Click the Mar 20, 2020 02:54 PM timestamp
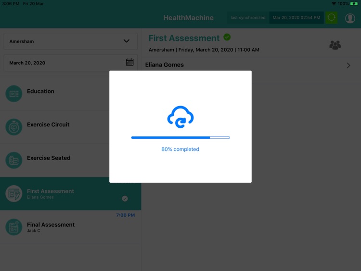 [297, 18]
